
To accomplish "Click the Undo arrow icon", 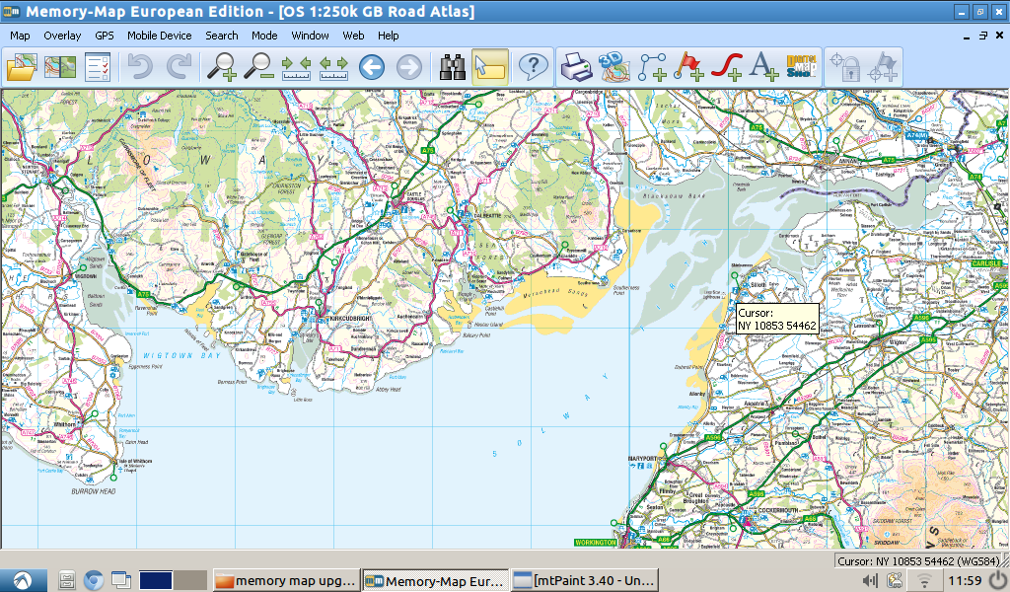I will click(x=140, y=67).
